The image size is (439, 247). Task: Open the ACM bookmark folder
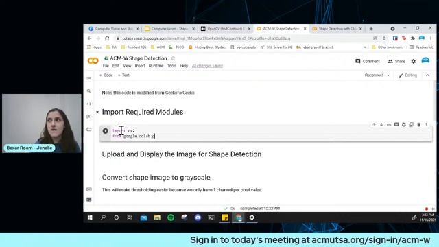158,47
